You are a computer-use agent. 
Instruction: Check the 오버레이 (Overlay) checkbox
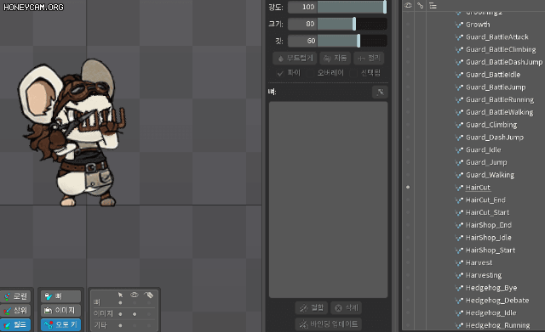coord(310,73)
